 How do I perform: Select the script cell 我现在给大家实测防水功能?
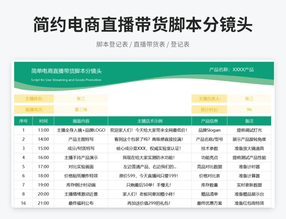click(x=150, y=158)
